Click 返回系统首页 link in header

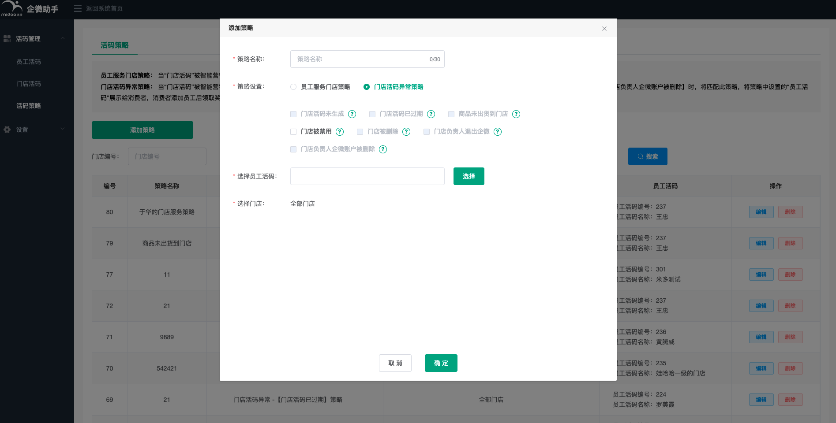[x=105, y=8]
